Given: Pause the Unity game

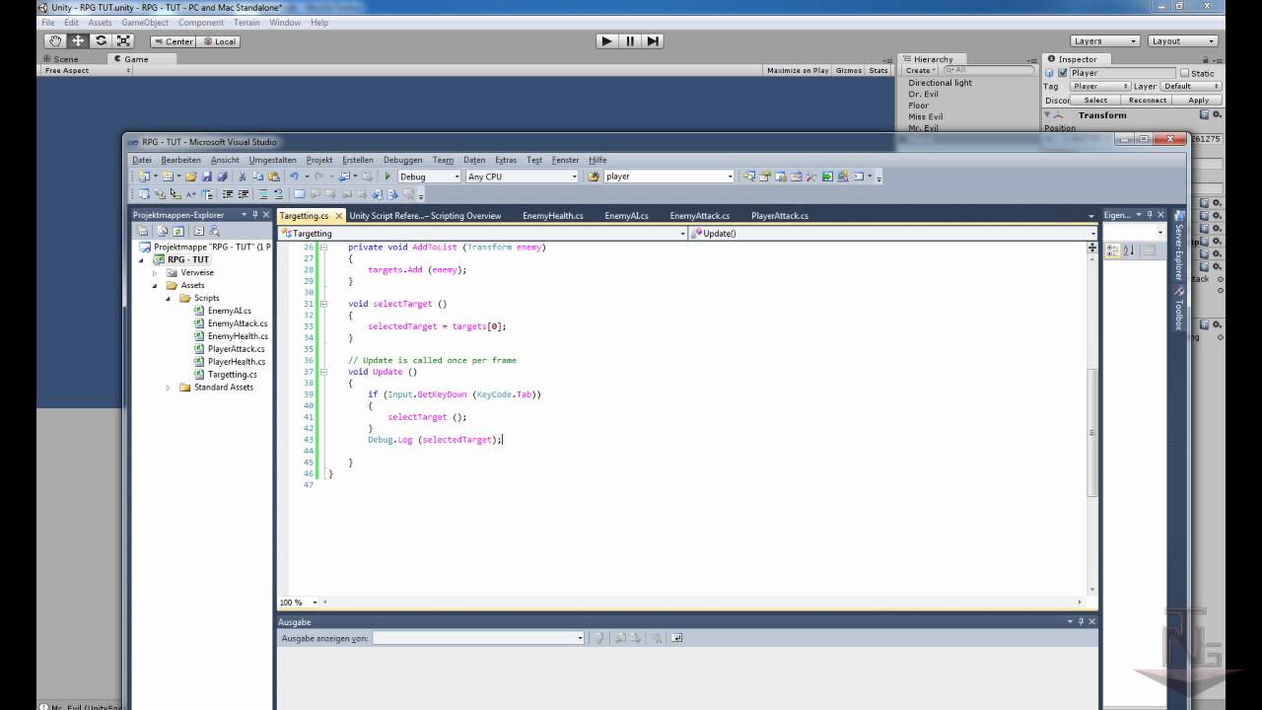Looking at the screenshot, I should (x=630, y=40).
